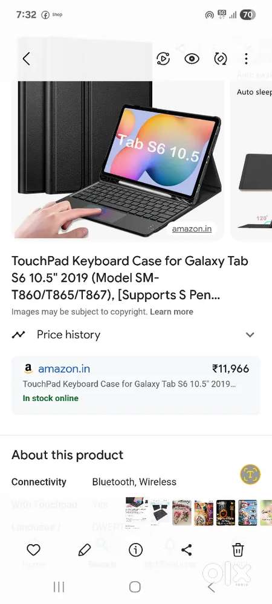The height and width of the screenshot is (604, 272).
Task: Show image details via info icon
Action: [135, 550]
